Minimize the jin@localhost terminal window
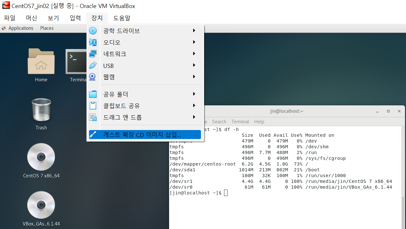406x229 pixels. coord(377,111)
